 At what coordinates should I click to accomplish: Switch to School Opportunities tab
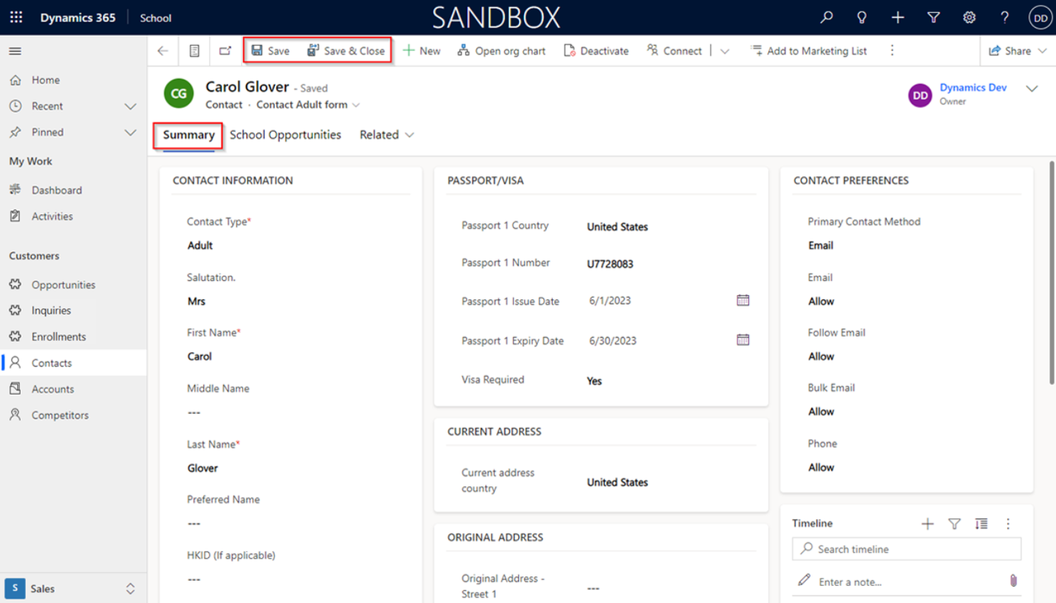(x=285, y=135)
